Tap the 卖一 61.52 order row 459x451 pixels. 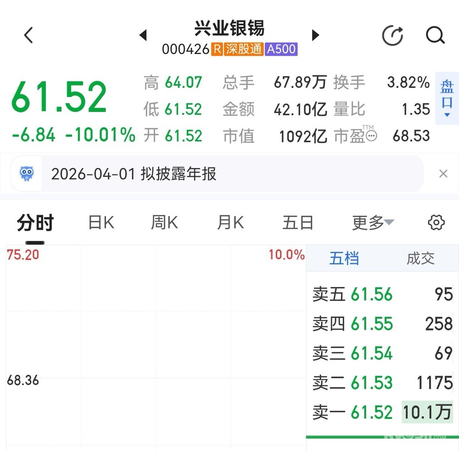(382, 412)
